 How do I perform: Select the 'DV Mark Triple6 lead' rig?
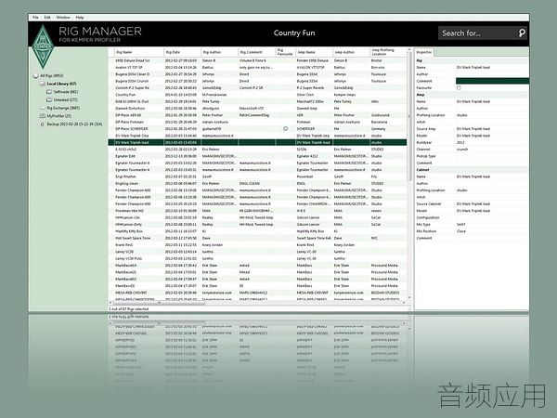pyautogui.click(x=257, y=142)
